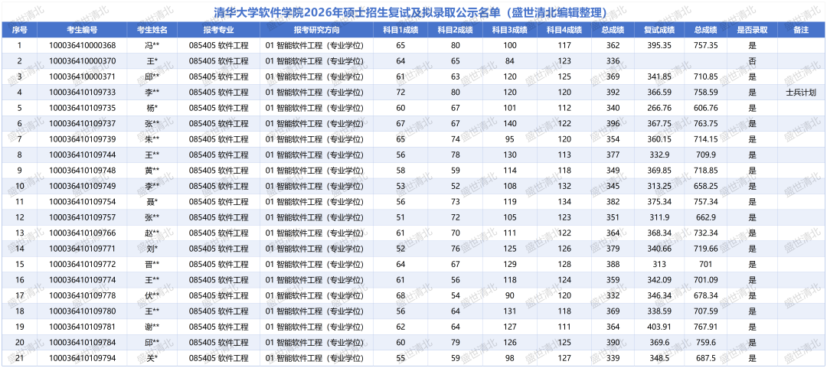The height and width of the screenshot is (368, 827).
Task: Click the 备注 column header
Action: [801, 30]
